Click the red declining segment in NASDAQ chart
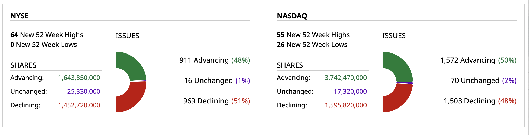Screen dimensions: 529x135 (x=399, y=98)
